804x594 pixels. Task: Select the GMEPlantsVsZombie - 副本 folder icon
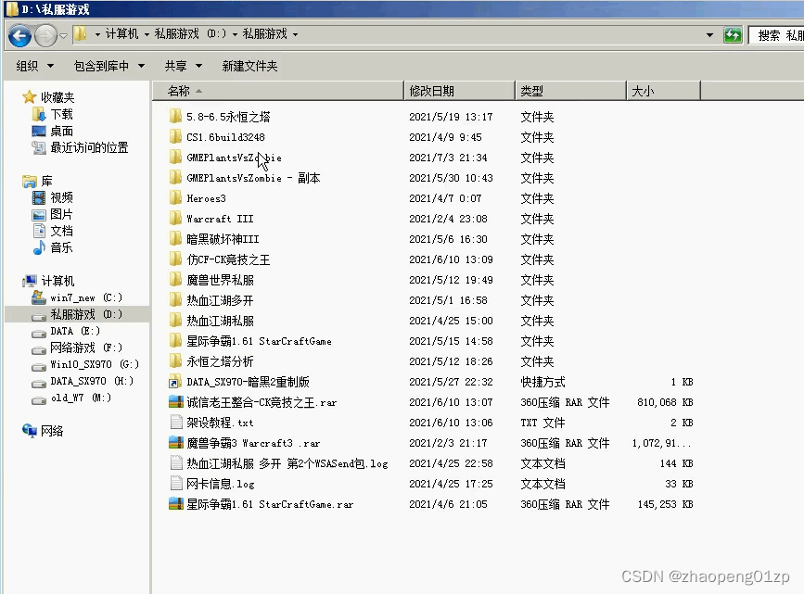(175, 177)
